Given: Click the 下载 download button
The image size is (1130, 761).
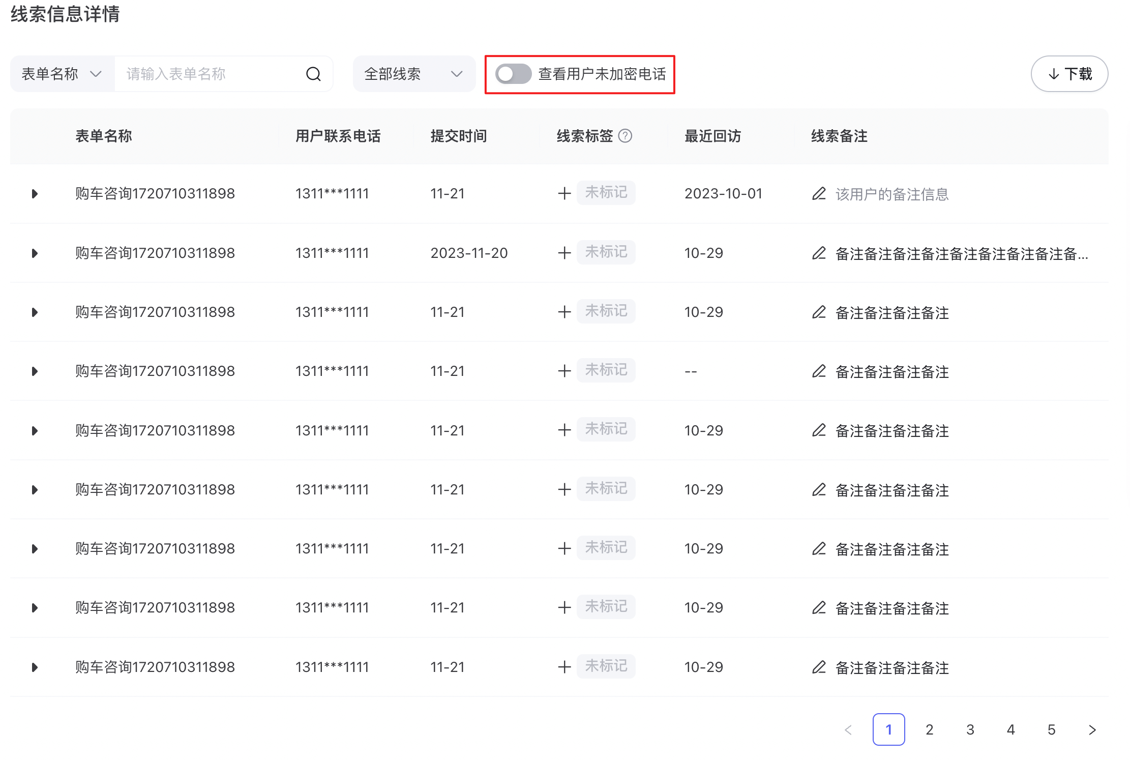Looking at the screenshot, I should tap(1069, 74).
